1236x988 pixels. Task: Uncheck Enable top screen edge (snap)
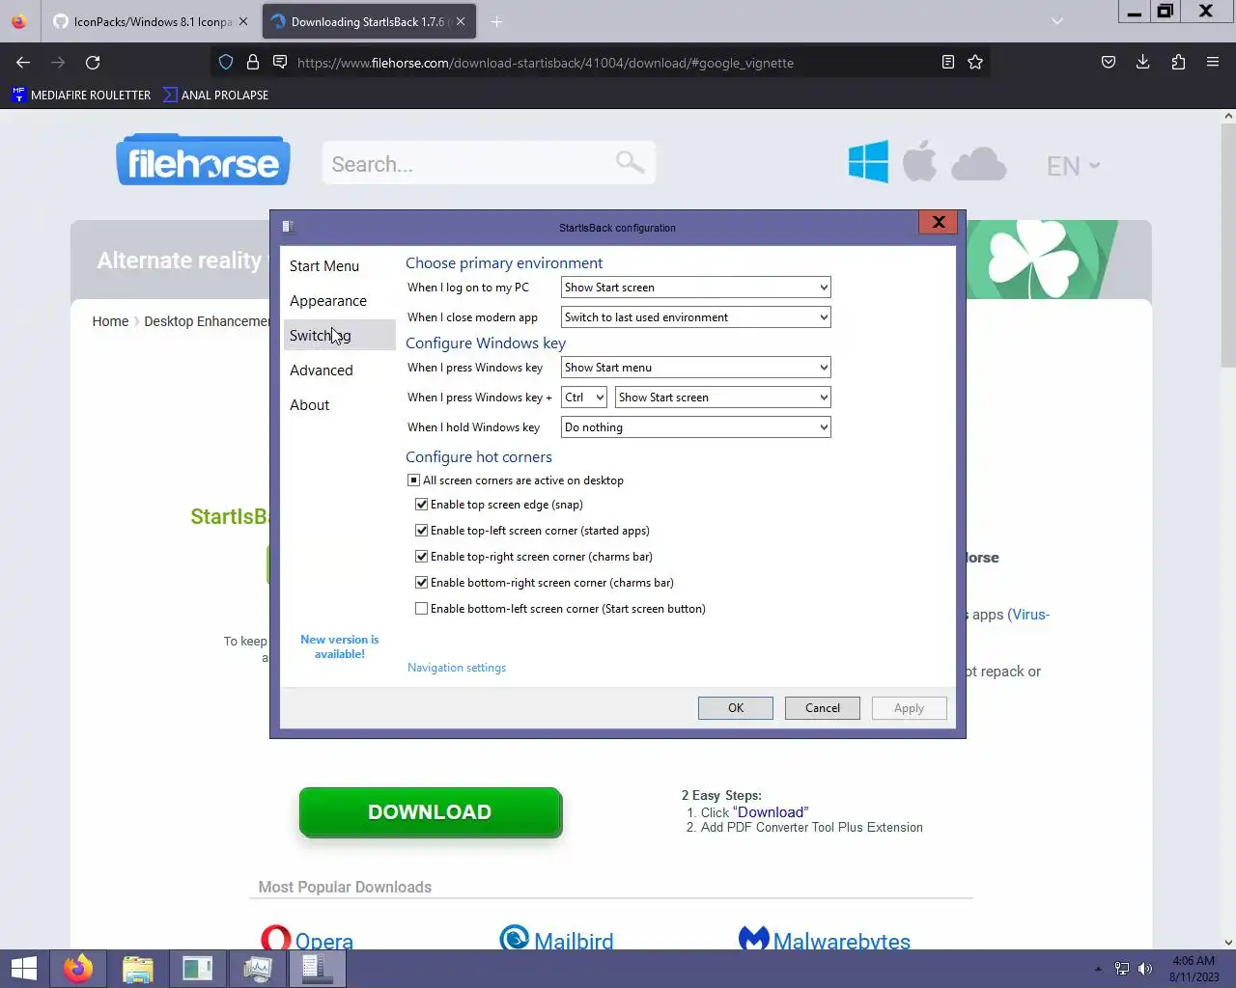click(421, 505)
